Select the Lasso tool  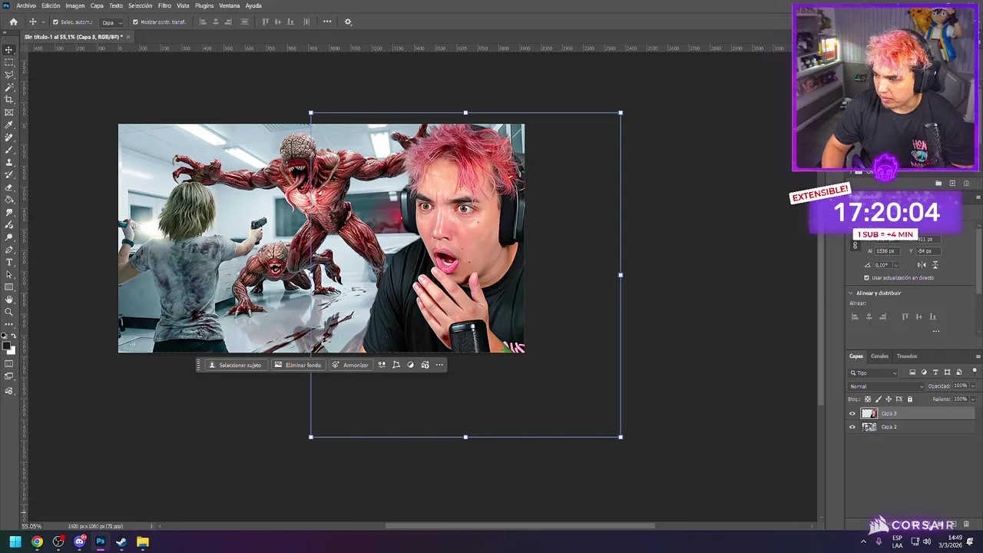tap(9, 75)
